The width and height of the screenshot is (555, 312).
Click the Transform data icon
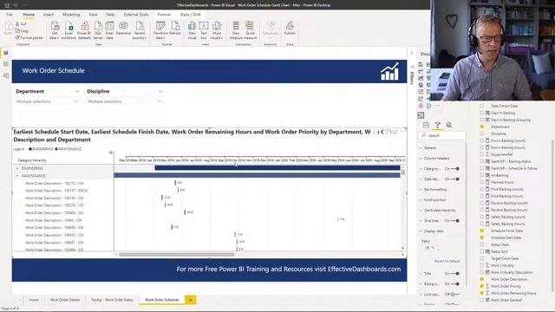(x=160, y=26)
